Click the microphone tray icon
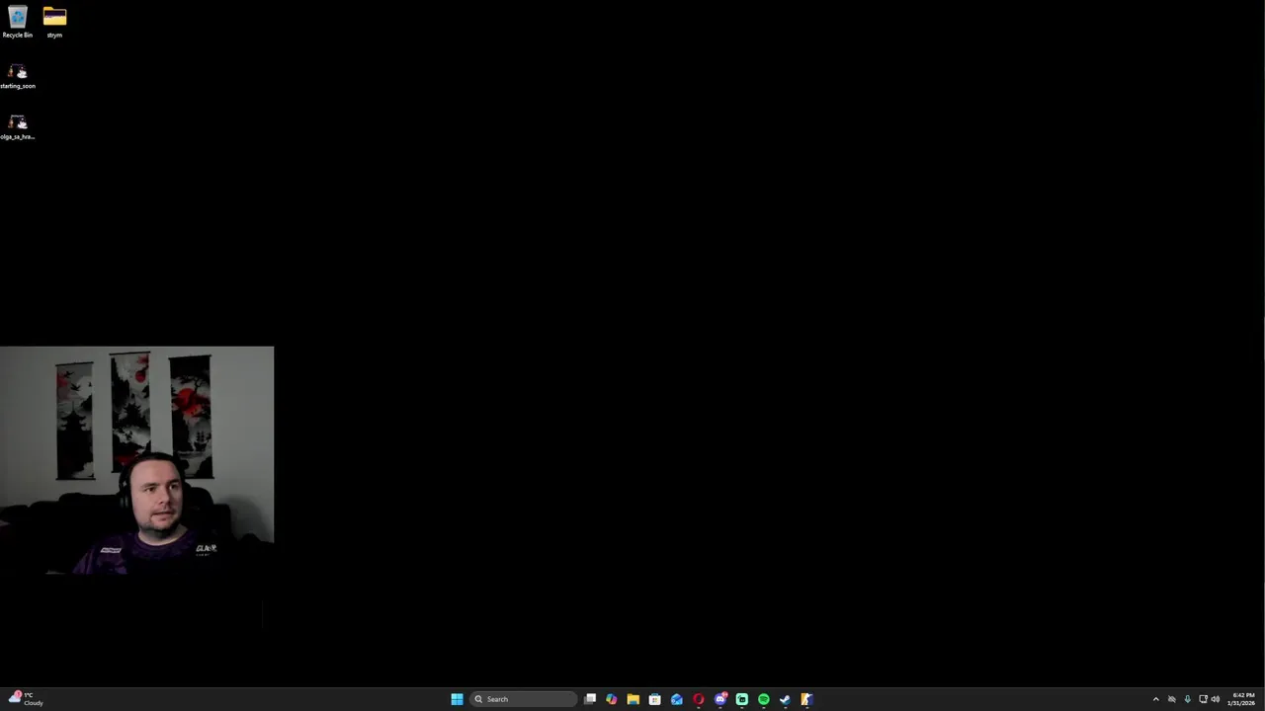 (x=1187, y=699)
